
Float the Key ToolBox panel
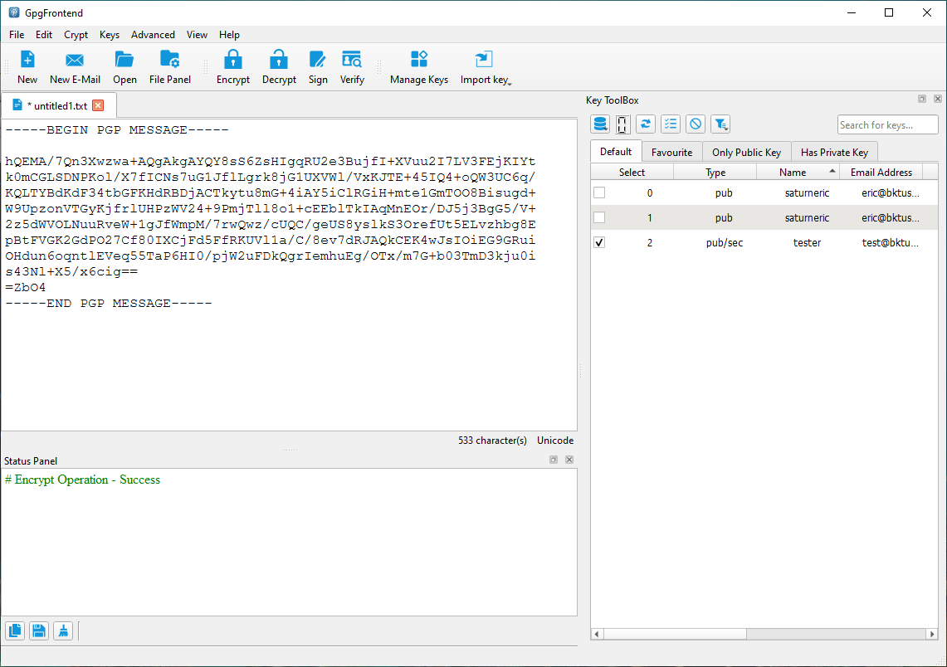click(921, 99)
